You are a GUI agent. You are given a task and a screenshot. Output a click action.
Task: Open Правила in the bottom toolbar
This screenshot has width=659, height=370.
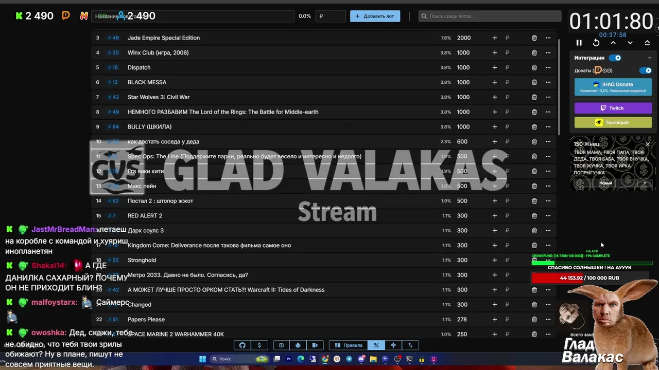pos(348,345)
